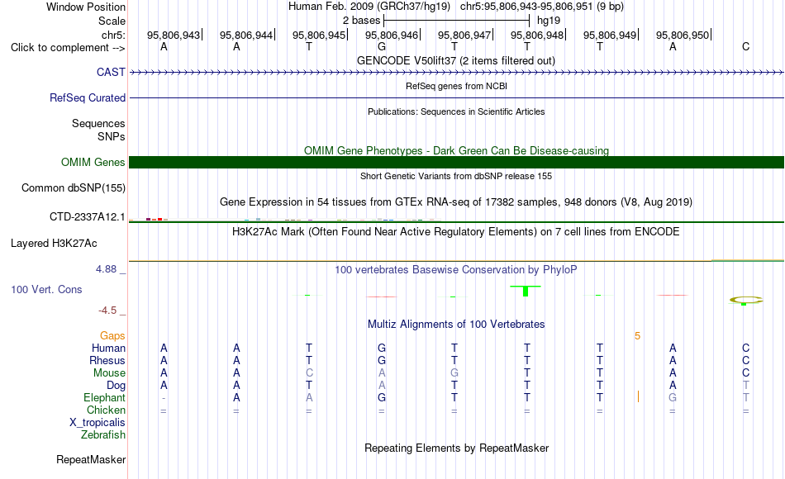The width and height of the screenshot is (785, 479).
Task: Click the Layered H3K27Ac track label
Action: pos(54,244)
